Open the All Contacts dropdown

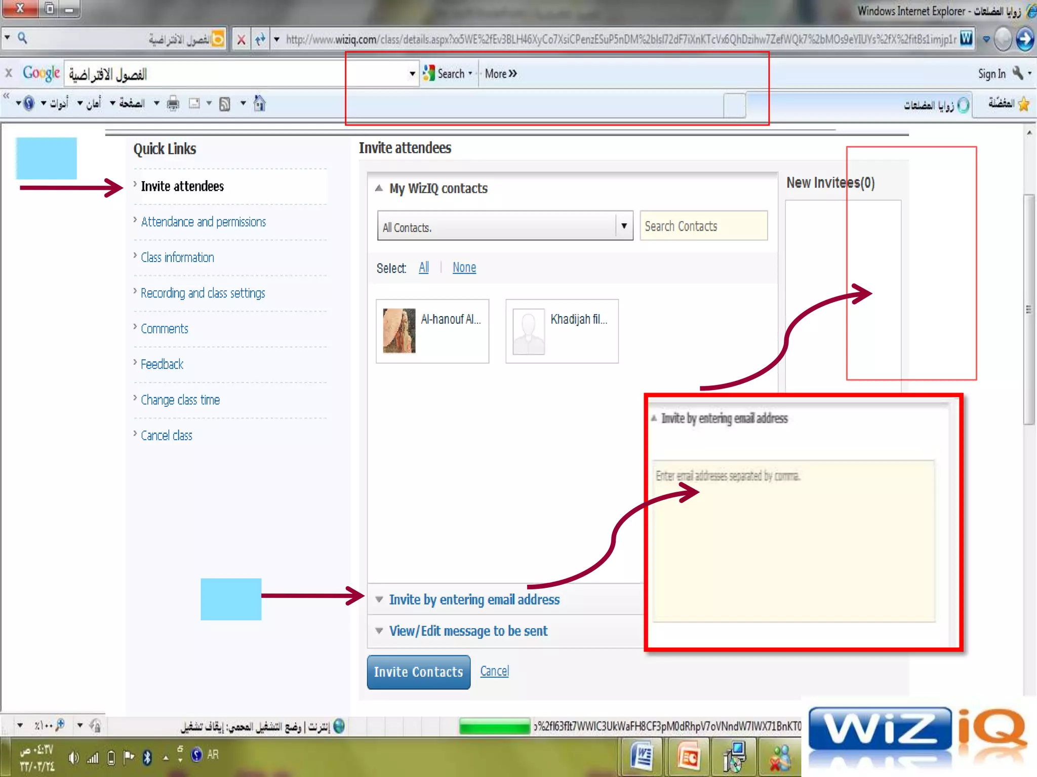click(x=624, y=226)
